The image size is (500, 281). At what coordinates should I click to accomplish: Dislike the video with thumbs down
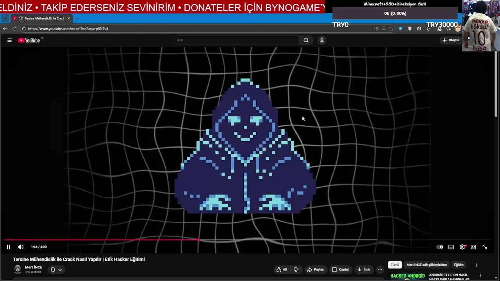click(x=296, y=270)
